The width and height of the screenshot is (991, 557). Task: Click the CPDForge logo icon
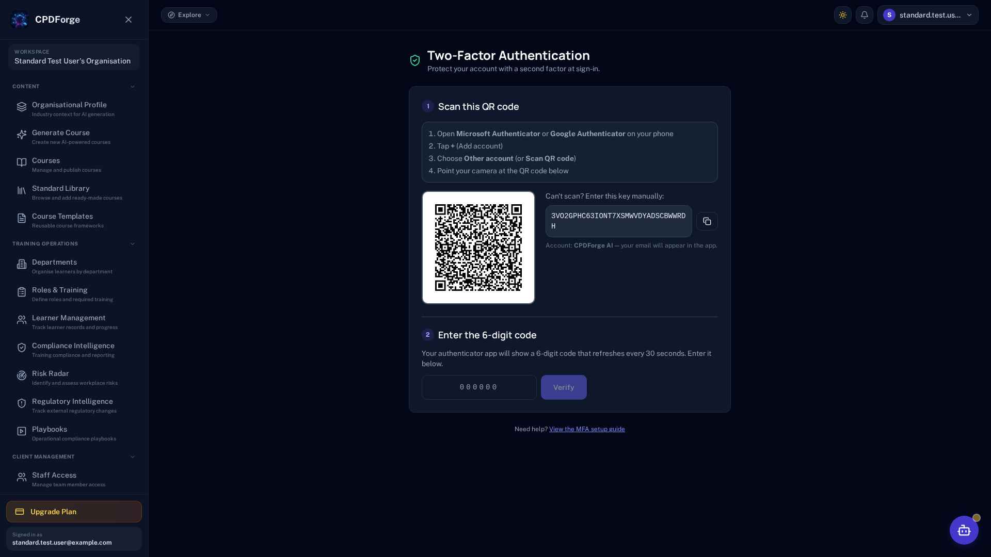point(20,20)
